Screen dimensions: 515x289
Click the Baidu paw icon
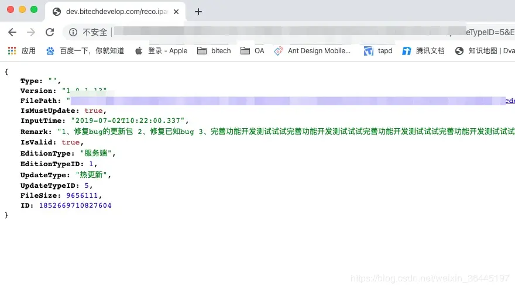pyautogui.click(x=50, y=51)
